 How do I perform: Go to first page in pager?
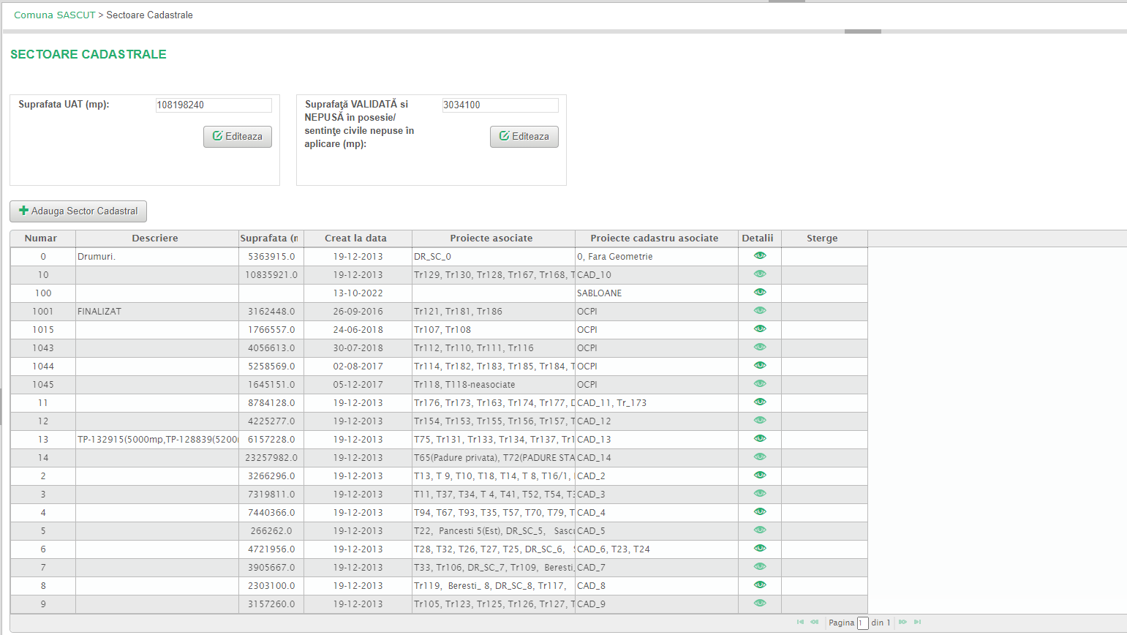click(800, 623)
